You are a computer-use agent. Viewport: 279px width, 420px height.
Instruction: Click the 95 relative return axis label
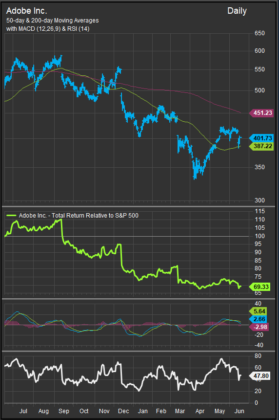click(x=258, y=244)
